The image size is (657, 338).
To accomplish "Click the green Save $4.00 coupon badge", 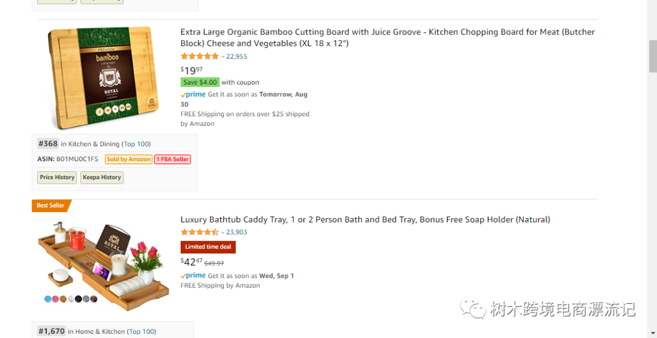I will tap(200, 82).
